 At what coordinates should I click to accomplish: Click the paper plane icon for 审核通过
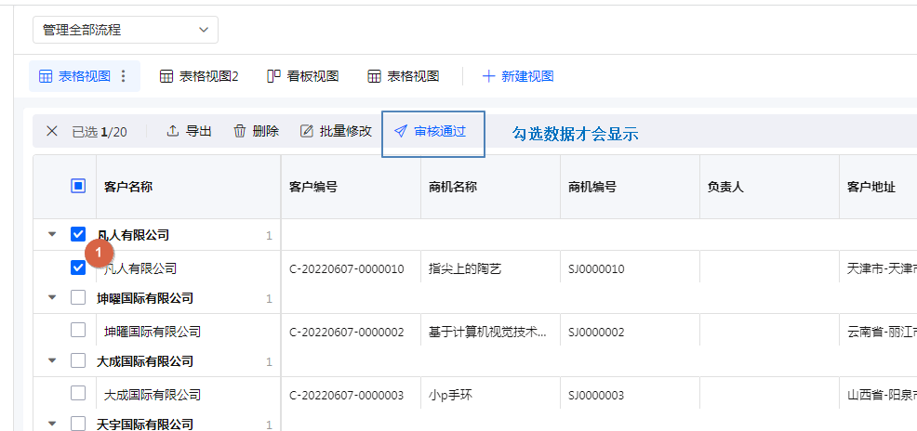coord(401,132)
